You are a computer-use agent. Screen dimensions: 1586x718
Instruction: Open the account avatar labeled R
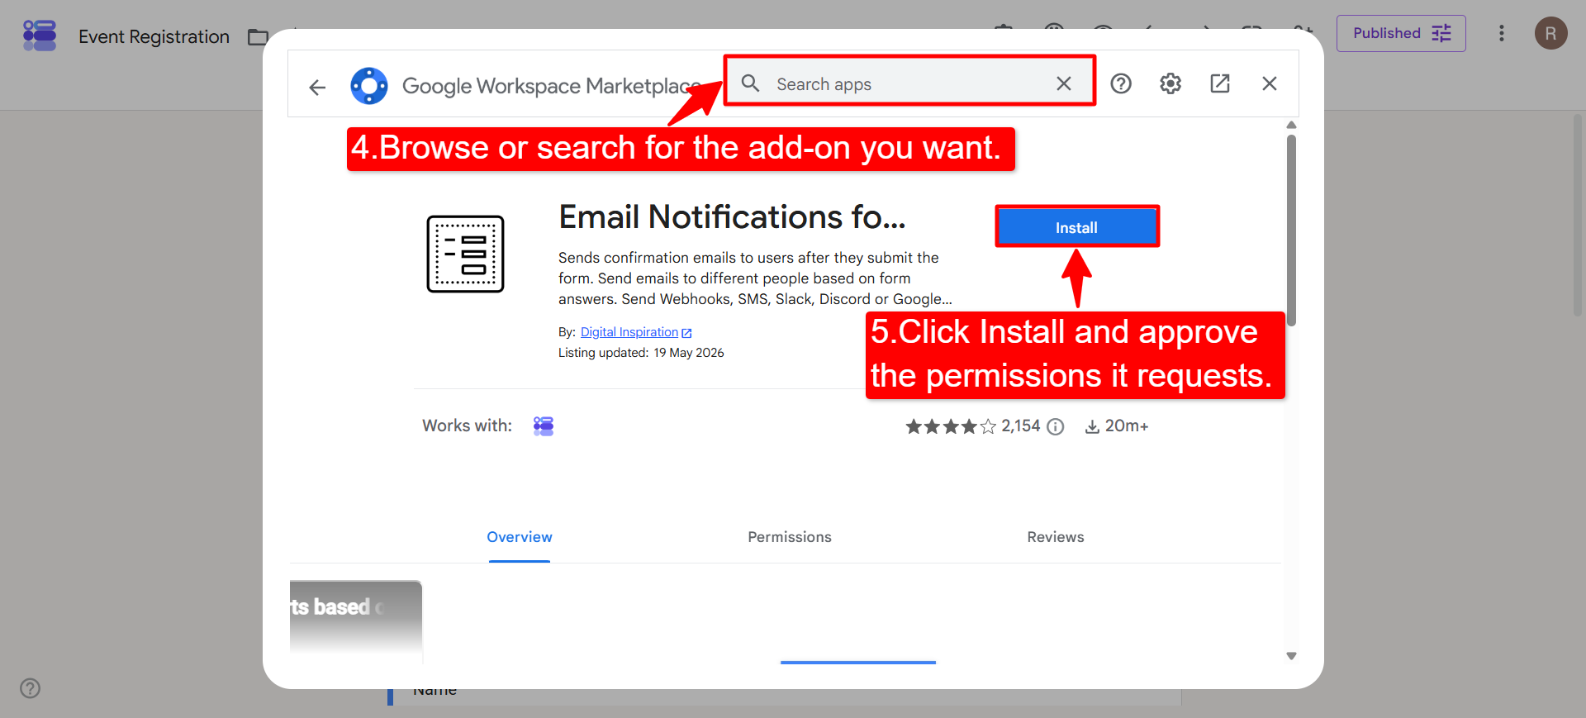tap(1551, 33)
